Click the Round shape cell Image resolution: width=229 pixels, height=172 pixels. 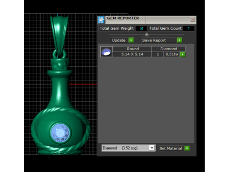(x=132, y=49)
